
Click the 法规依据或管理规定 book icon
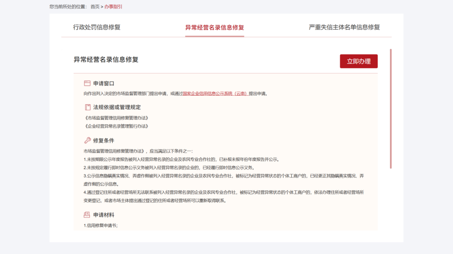[x=87, y=107]
